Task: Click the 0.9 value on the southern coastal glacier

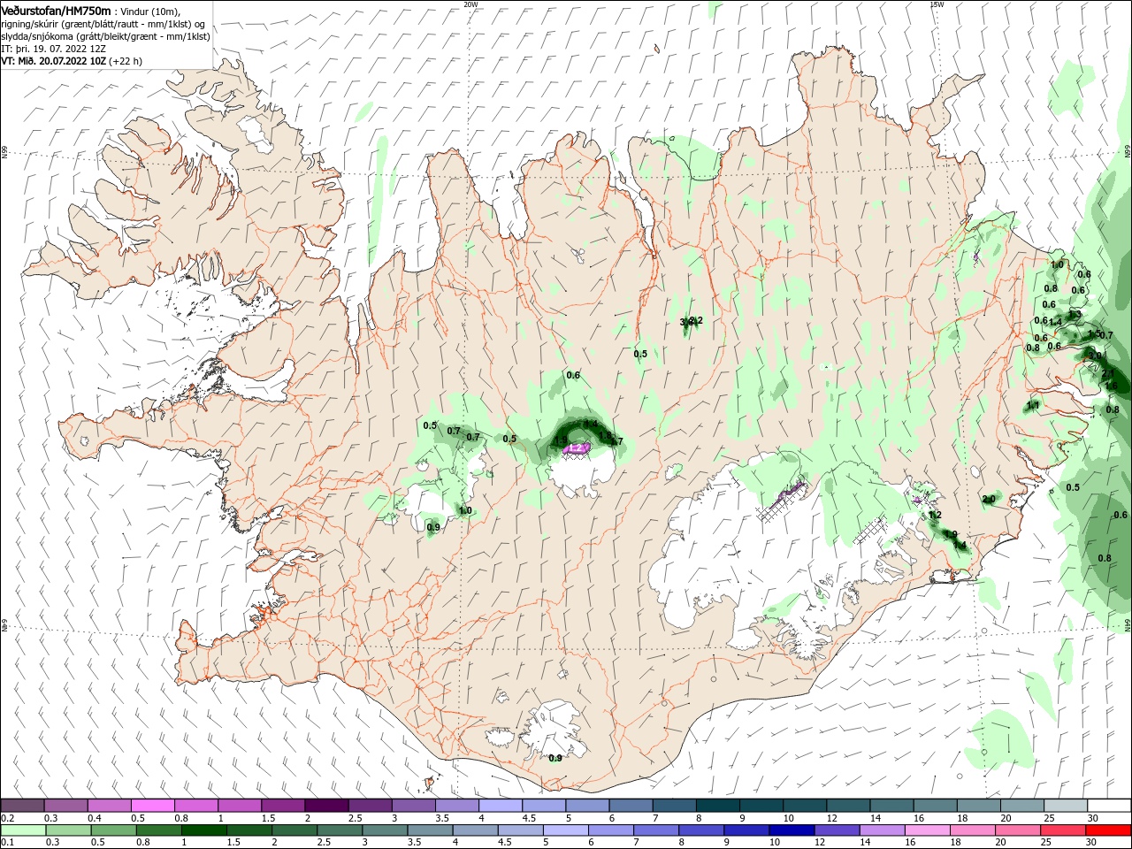Action: 555,758
